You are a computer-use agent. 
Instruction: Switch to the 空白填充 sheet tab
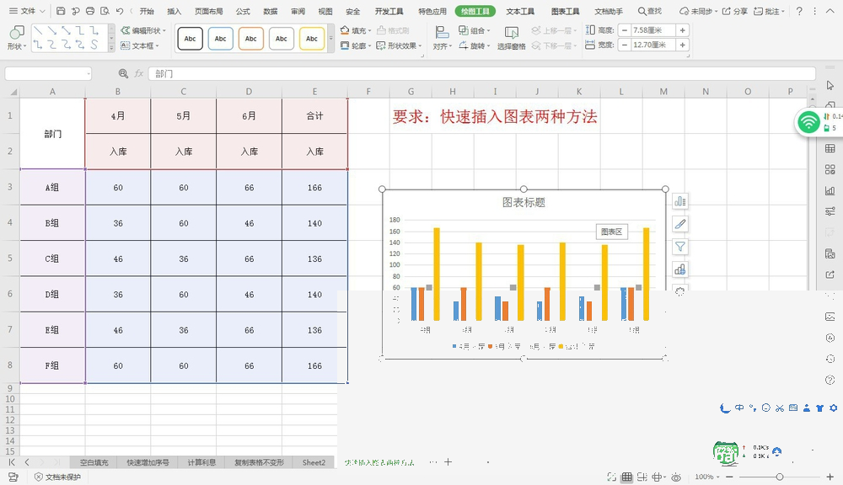click(x=94, y=462)
